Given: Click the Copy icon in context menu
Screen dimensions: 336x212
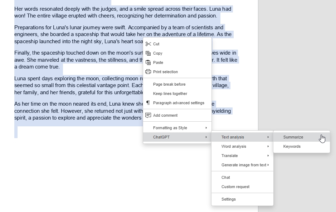Looking at the screenshot, I should tap(148, 53).
